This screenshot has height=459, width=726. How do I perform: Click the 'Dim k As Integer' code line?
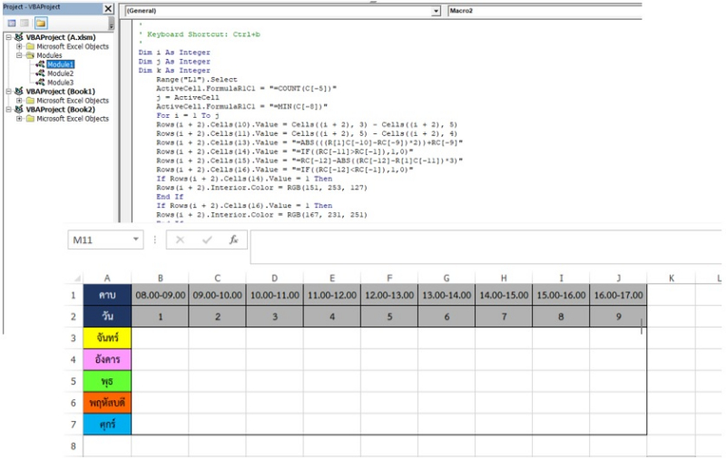coord(174,71)
